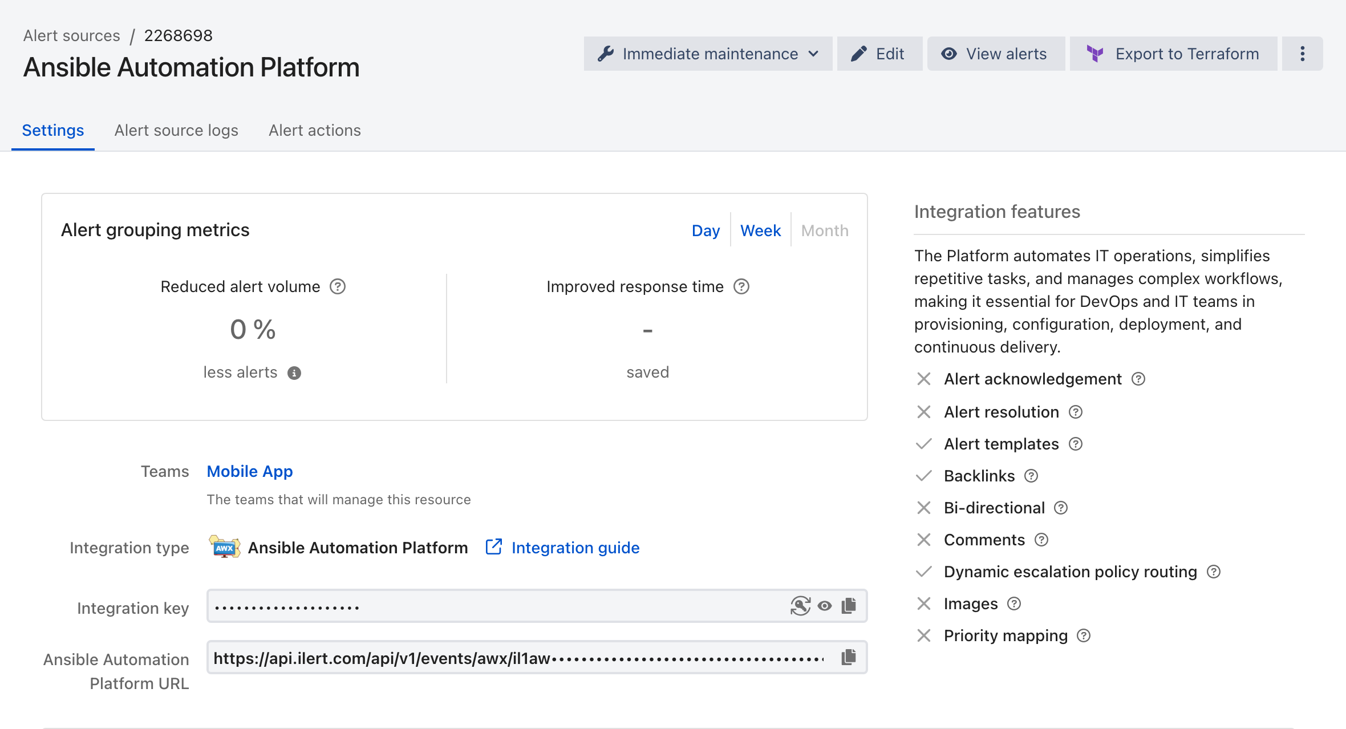Image resolution: width=1346 pixels, height=729 pixels.
Task: Click the Alert templates feature label
Action: coord(1002,444)
